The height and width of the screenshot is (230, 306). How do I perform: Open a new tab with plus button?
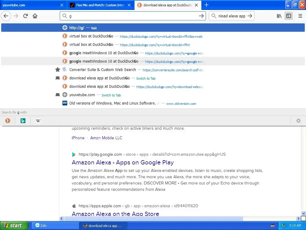pos(206,5)
